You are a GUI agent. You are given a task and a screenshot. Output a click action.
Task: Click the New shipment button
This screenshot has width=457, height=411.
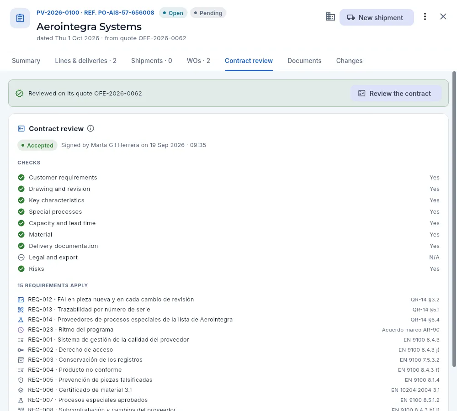[x=376, y=17]
